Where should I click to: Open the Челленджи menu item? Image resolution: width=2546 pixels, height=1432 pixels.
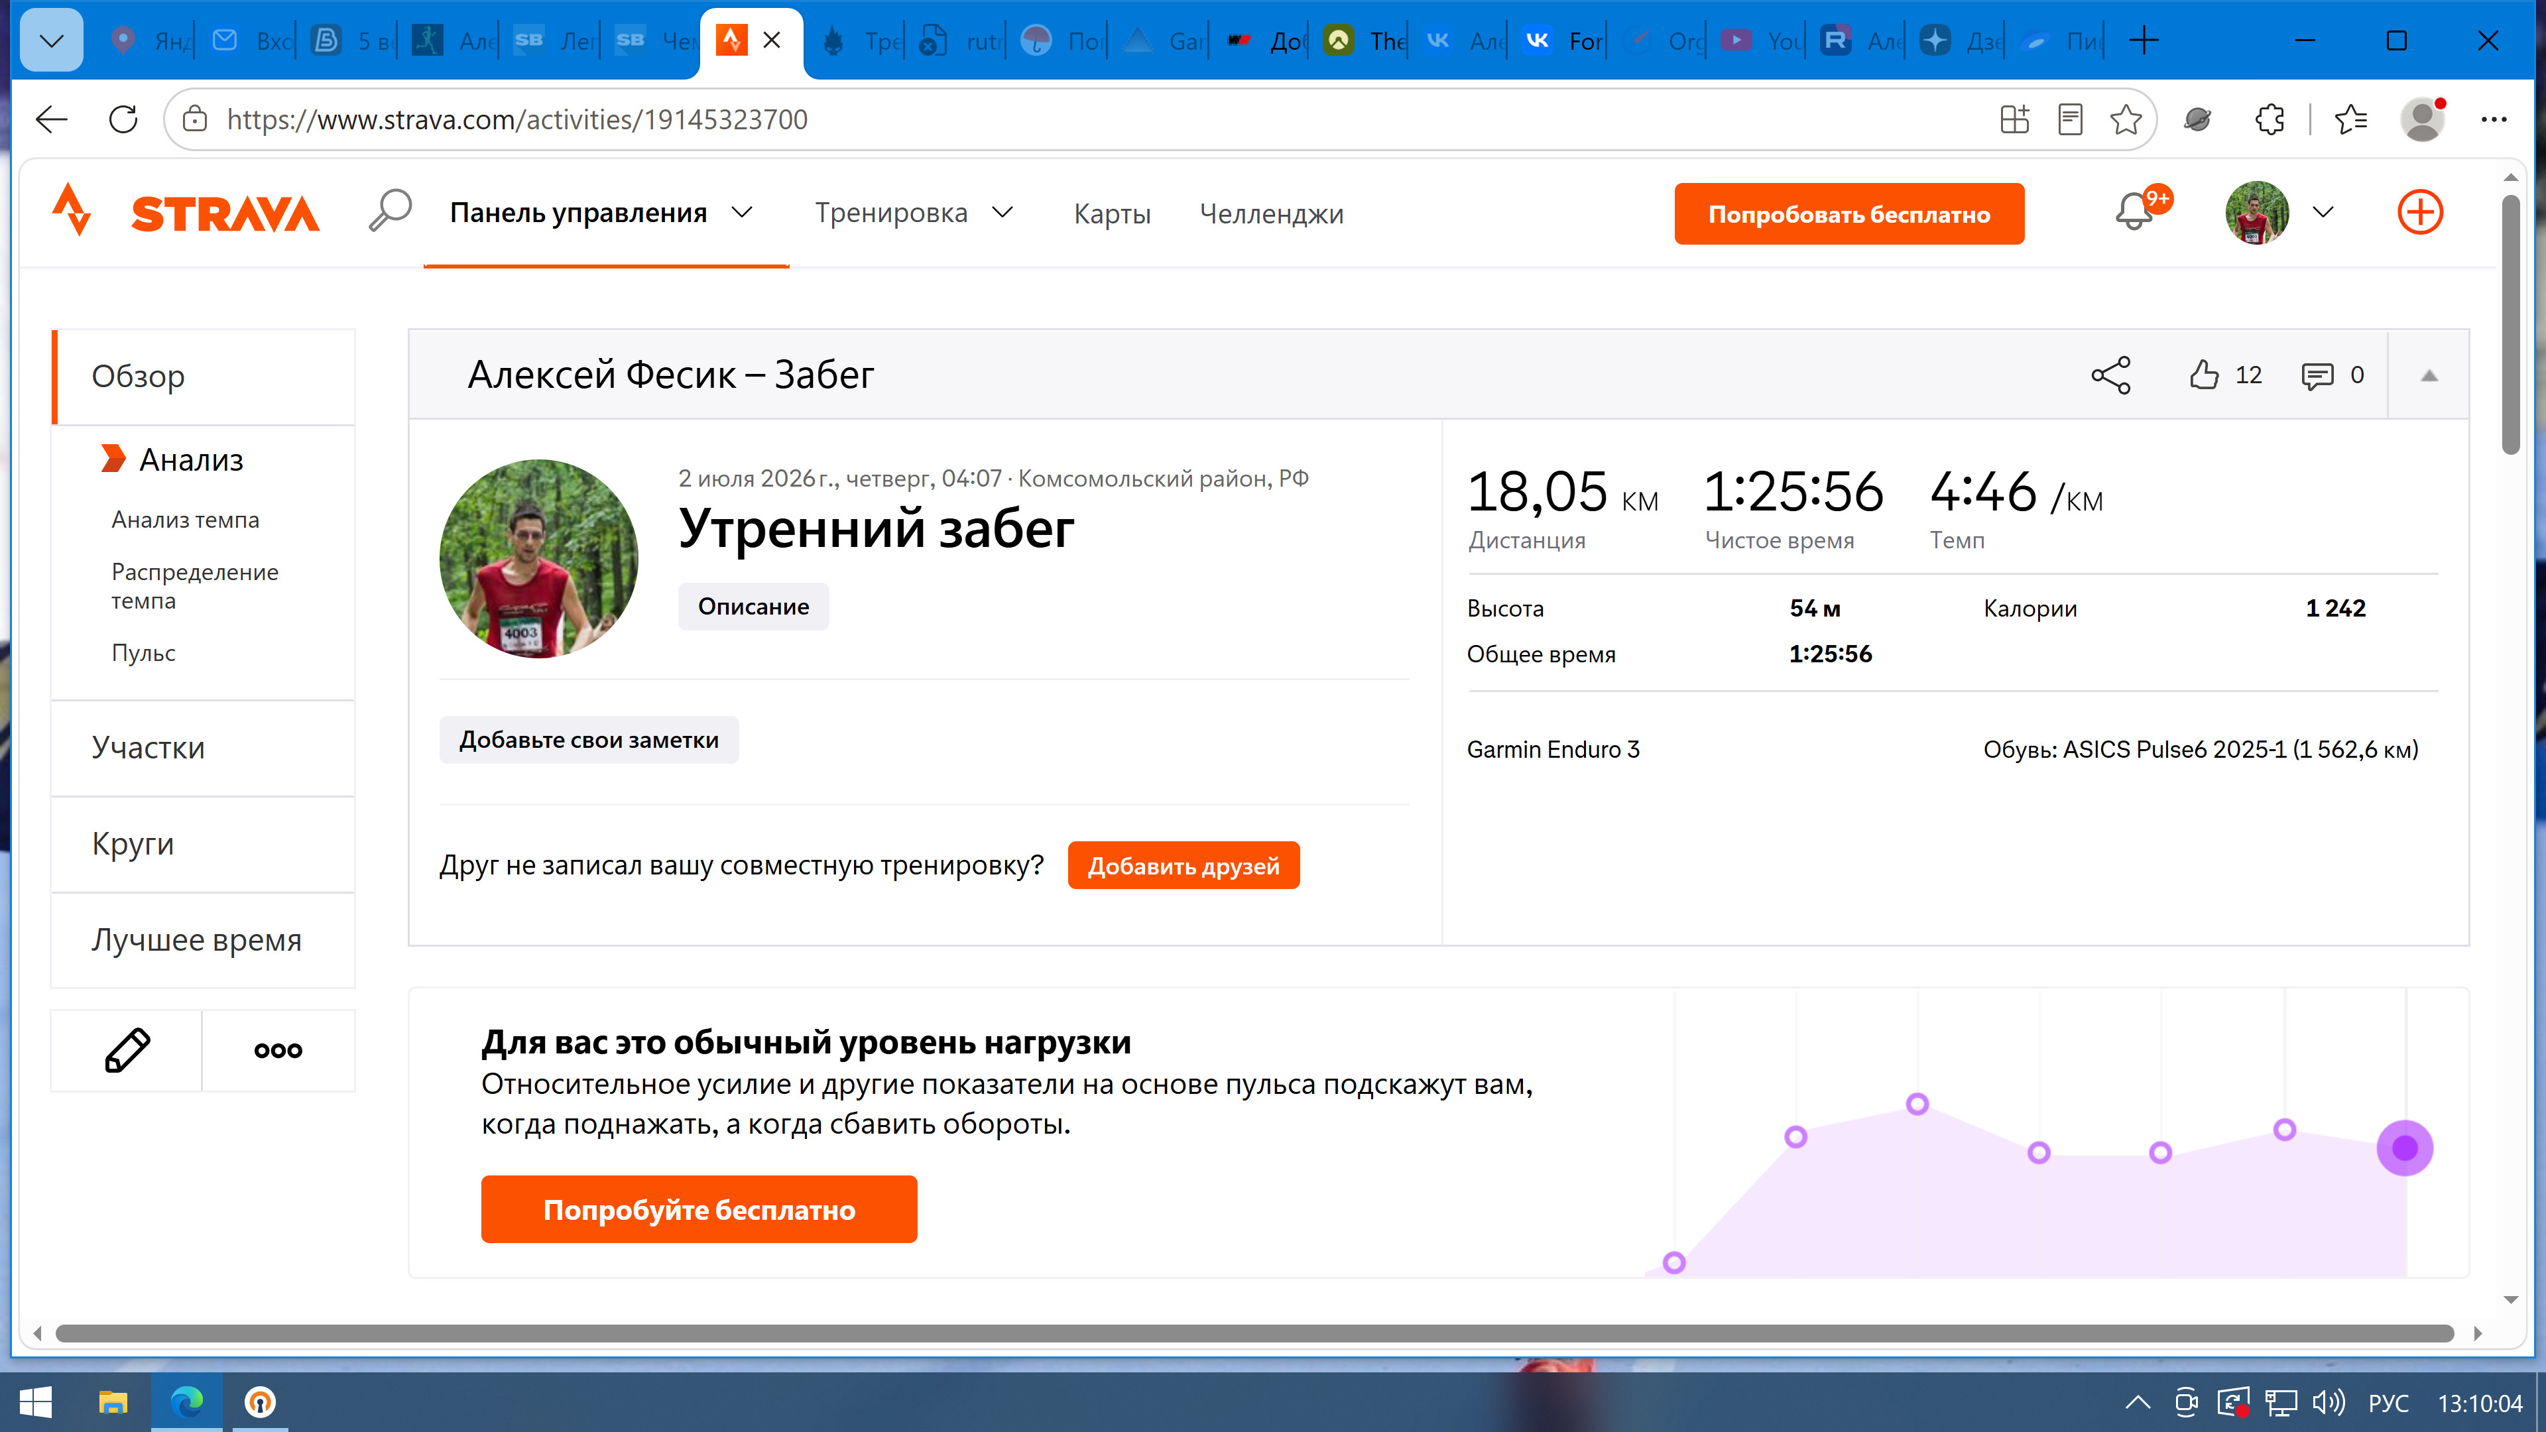1271,213
